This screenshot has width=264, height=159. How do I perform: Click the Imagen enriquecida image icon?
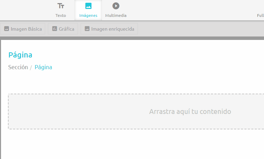(x=87, y=29)
